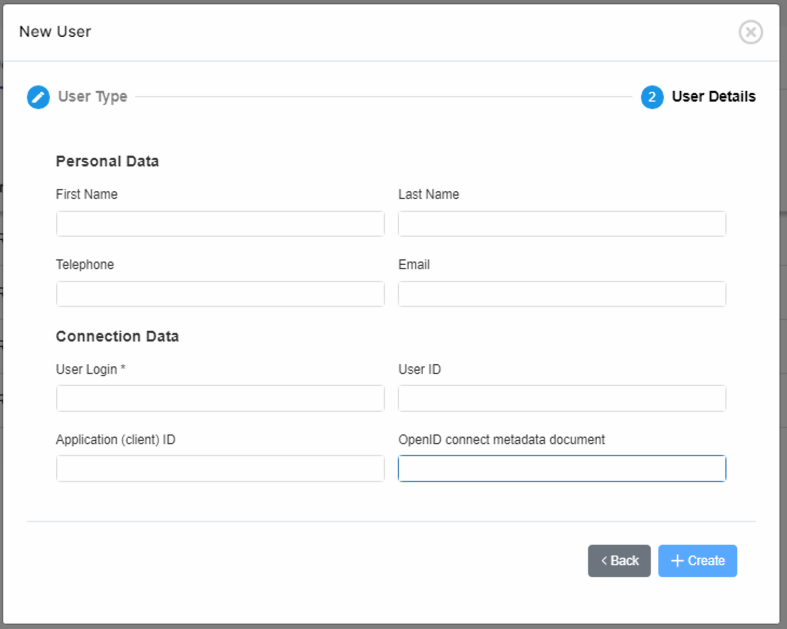Image resolution: width=787 pixels, height=629 pixels.
Task: Click the User Login * label
Action: point(90,370)
